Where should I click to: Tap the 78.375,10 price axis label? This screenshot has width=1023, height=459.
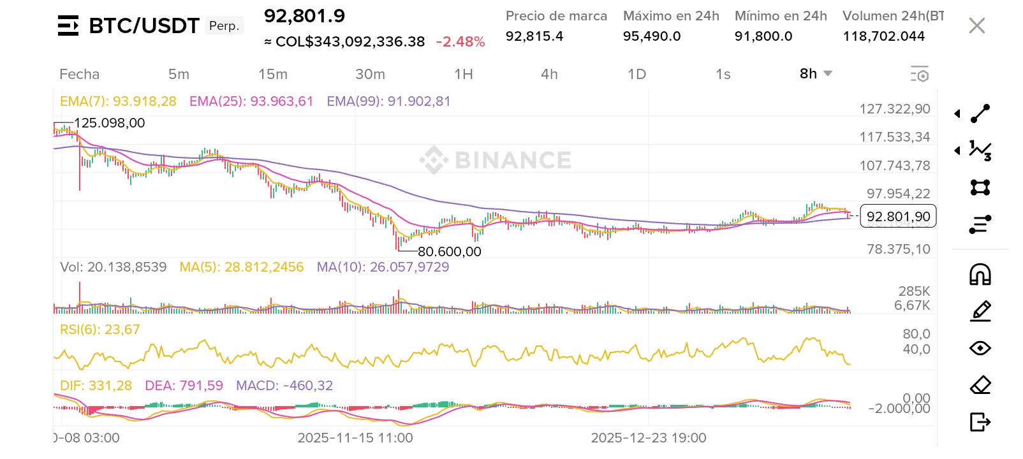pos(898,249)
